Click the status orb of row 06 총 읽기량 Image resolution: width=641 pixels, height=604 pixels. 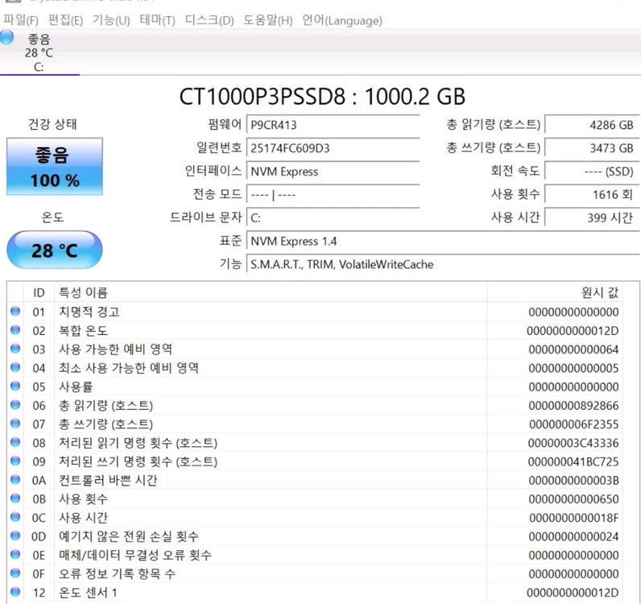[15, 405]
